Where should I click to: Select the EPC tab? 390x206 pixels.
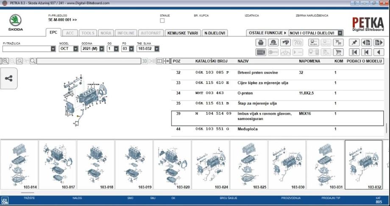pyautogui.click(x=53, y=32)
